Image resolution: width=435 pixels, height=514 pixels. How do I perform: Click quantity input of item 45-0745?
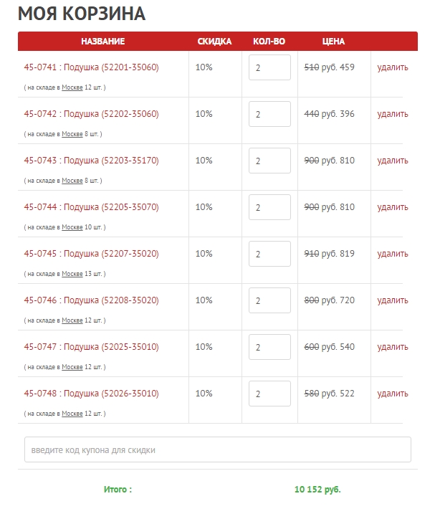point(269,253)
